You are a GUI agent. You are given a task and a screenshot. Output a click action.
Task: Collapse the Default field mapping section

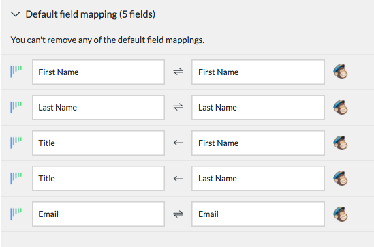16,14
